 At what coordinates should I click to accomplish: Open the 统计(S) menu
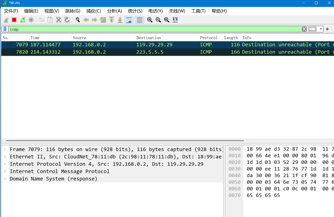coord(135,11)
